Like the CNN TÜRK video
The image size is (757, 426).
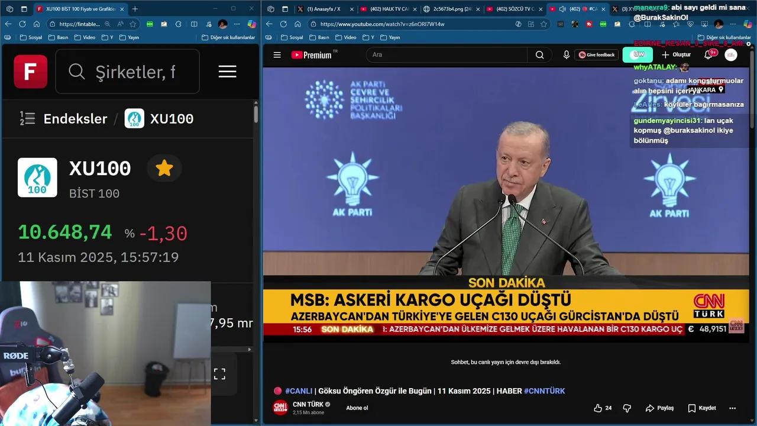pyautogui.click(x=603, y=408)
